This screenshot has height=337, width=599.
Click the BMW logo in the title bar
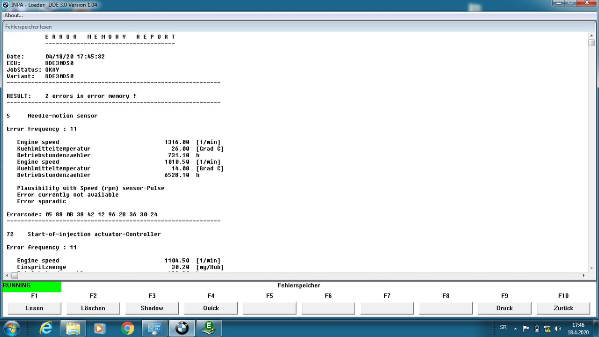point(6,4)
